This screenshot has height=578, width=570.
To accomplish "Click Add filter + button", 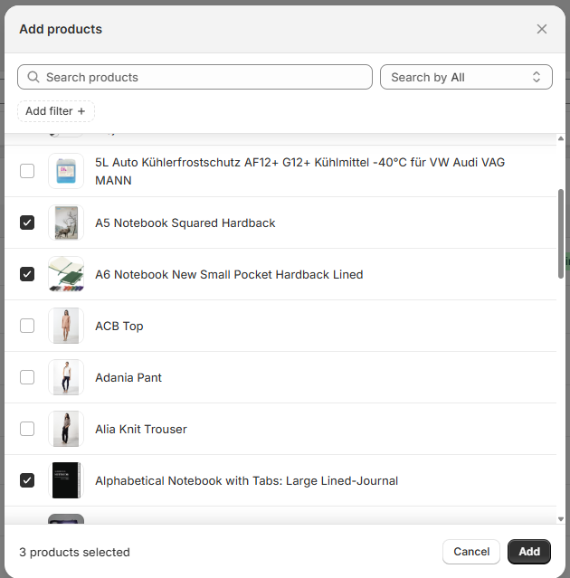I will pos(56,111).
